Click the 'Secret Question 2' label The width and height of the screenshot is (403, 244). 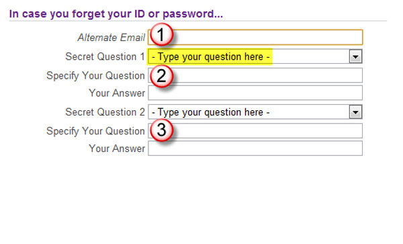(x=105, y=112)
